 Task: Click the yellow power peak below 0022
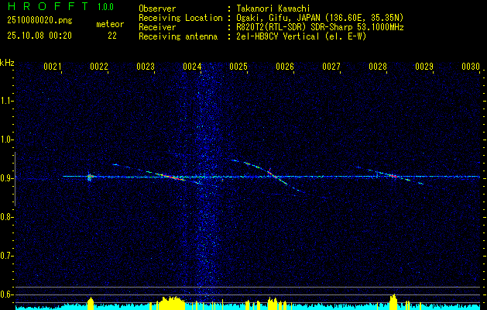[91, 304]
